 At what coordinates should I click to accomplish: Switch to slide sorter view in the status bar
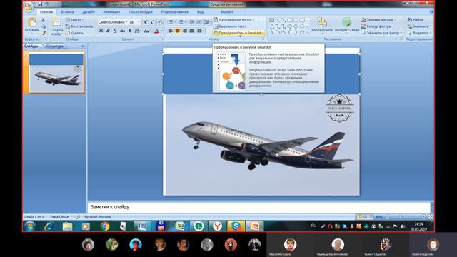click(x=365, y=217)
